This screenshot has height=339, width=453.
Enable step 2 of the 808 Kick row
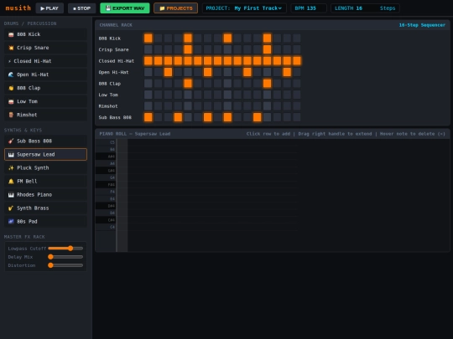[158, 38]
